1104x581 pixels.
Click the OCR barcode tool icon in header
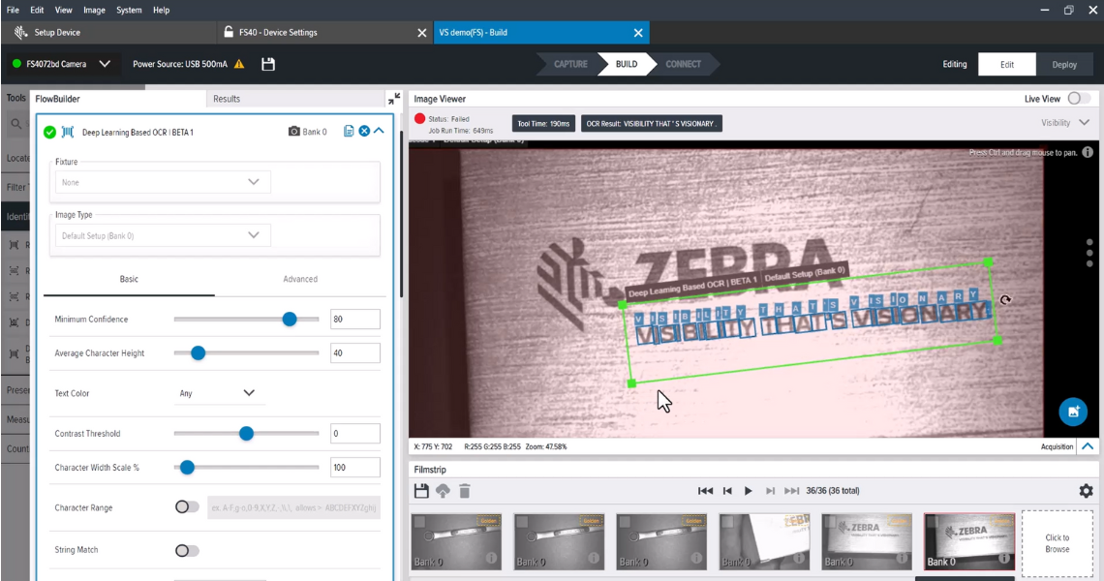(68, 132)
